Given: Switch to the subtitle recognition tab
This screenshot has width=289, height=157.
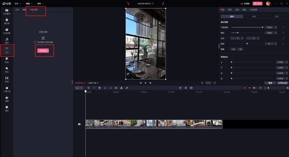Looking at the screenshot, I should [34, 10].
